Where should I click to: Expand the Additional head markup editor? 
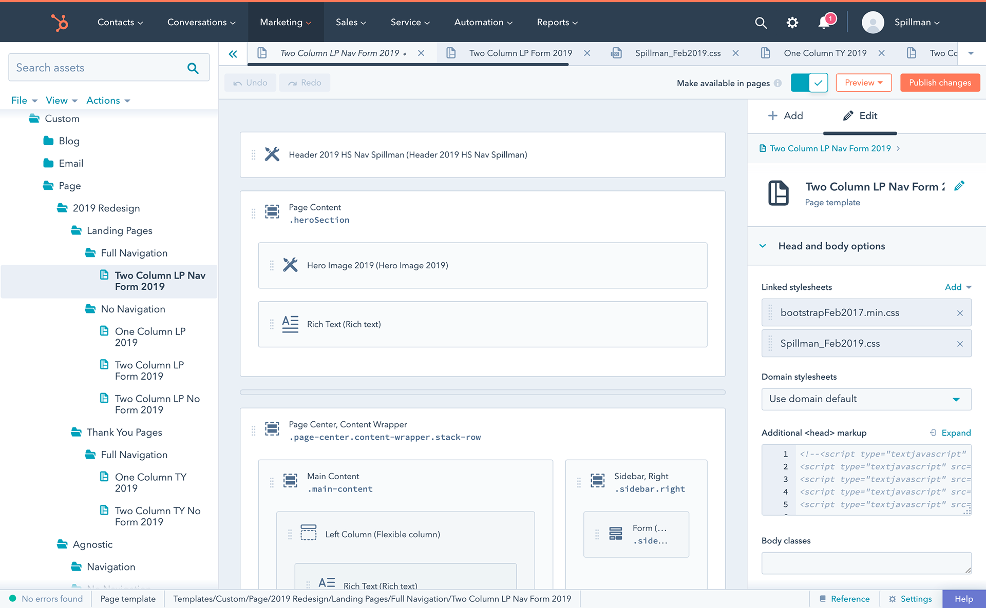coord(951,433)
